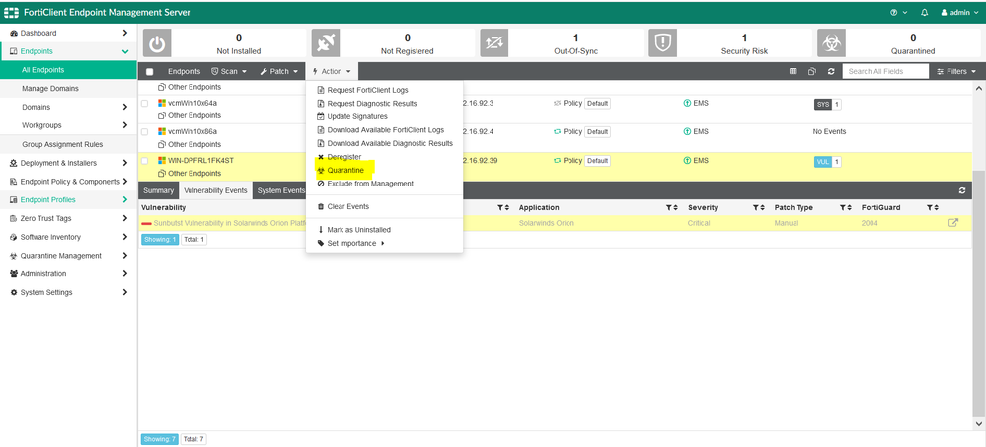Viewport: 986px width, 447px height.
Task: Toggle the column view grid icon
Action: click(x=794, y=72)
